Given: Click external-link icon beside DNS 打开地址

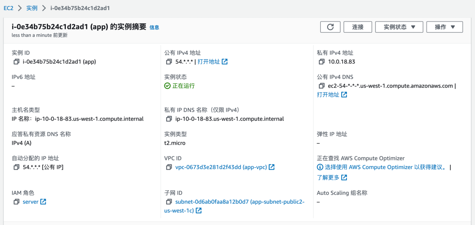Looking at the screenshot, I should click(344, 95).
